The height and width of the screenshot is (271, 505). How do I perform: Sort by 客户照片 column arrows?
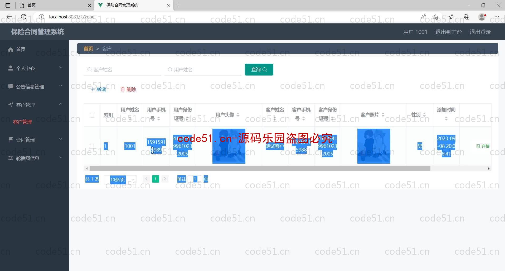(x=383, y=115)
